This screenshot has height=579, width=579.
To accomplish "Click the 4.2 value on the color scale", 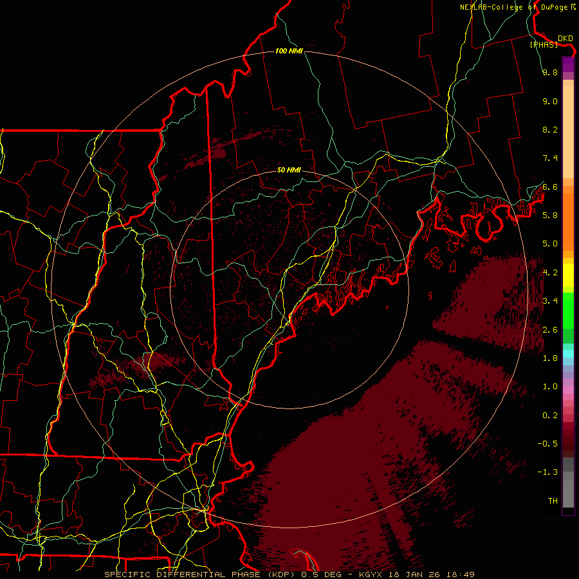I will (550, 272).
